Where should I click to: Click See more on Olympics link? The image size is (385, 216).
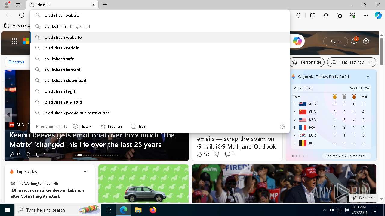click(x=346, y=156)
